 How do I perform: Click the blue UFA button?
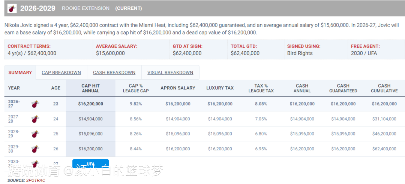91,164
